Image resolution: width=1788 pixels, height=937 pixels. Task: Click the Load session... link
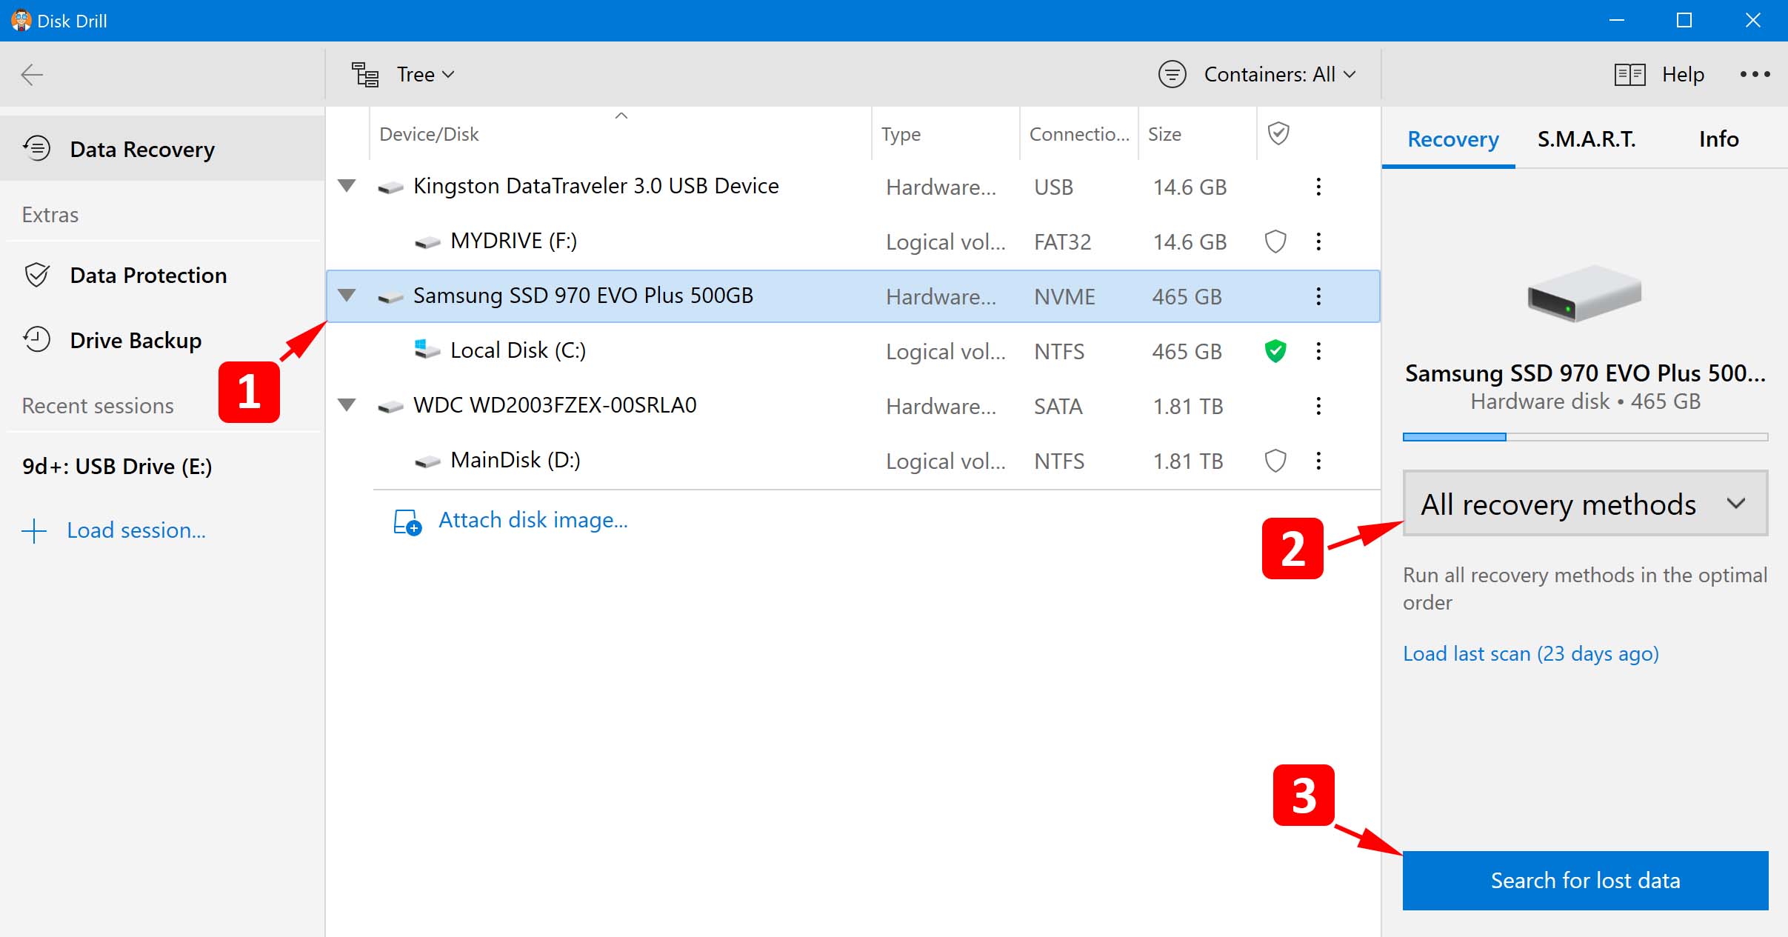(136, 530)
